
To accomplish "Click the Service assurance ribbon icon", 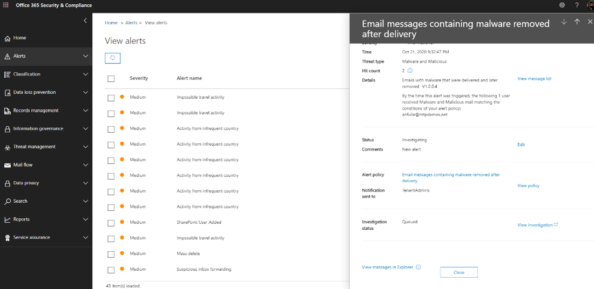I will (x=7, y=238).
